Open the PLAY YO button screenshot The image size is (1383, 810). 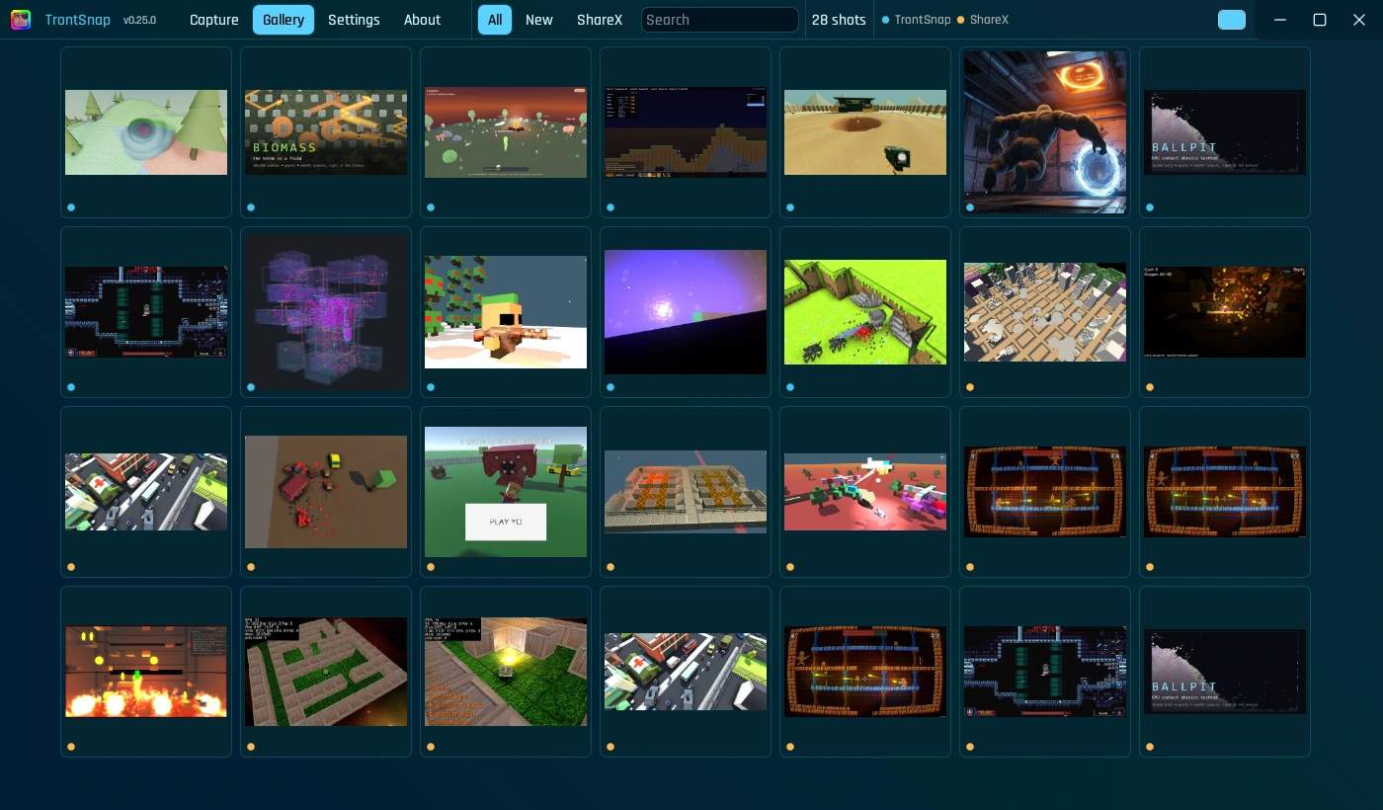tap(506, 492)
